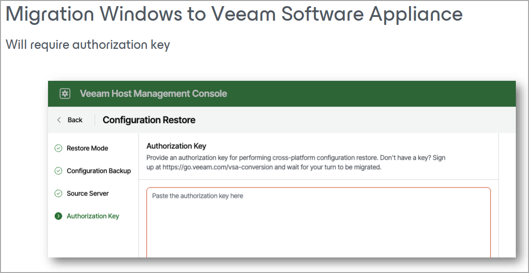Click the Back chevron arrow icon
Screen dimensions: 529x273
coord(59,120)
